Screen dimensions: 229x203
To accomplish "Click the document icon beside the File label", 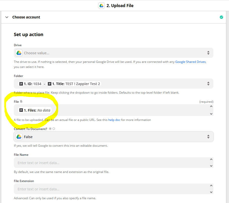I will pos(21,101).
